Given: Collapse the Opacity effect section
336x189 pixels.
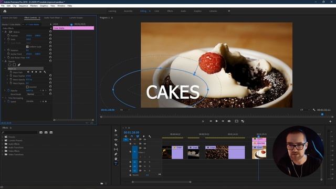Looking at the screenshot, I should 3,61.
